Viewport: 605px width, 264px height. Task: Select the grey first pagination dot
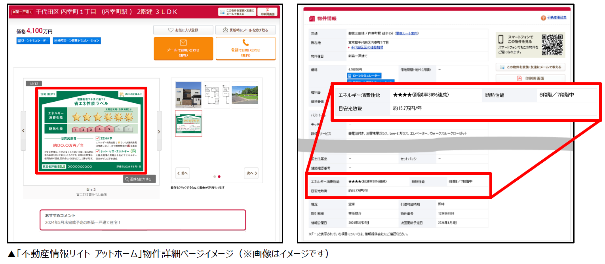point(215,177)
